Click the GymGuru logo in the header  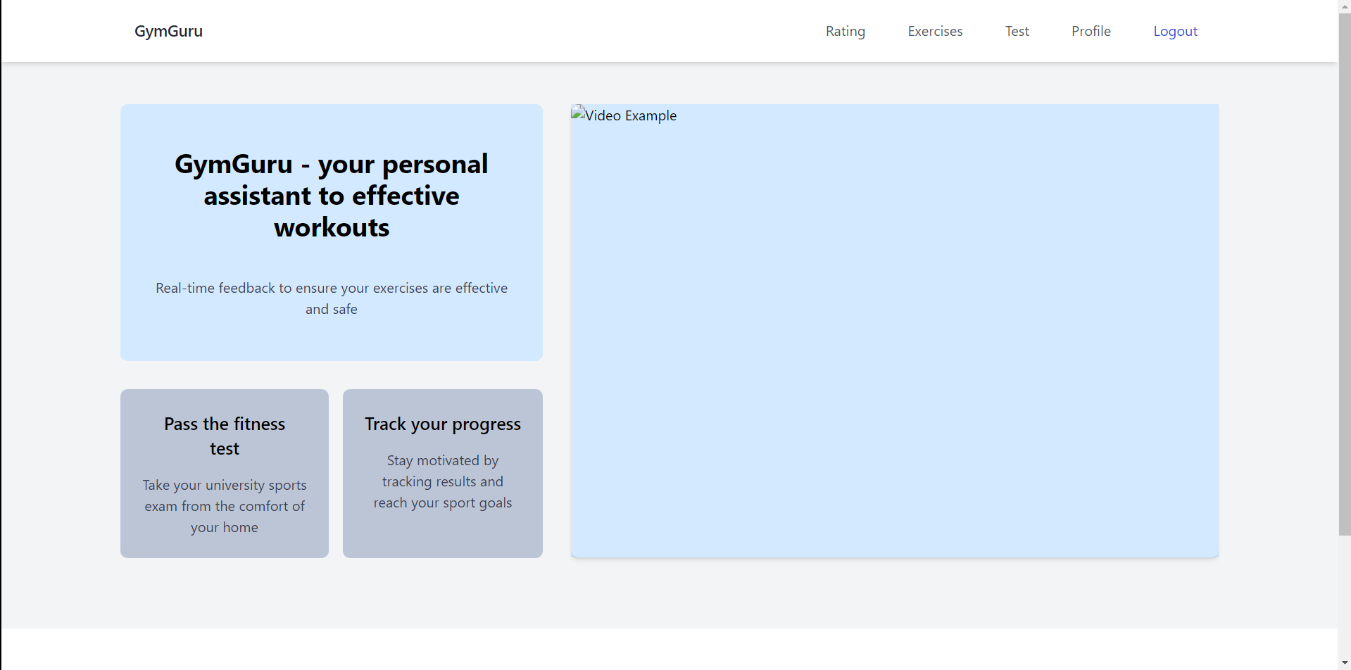tap(168, 31)
